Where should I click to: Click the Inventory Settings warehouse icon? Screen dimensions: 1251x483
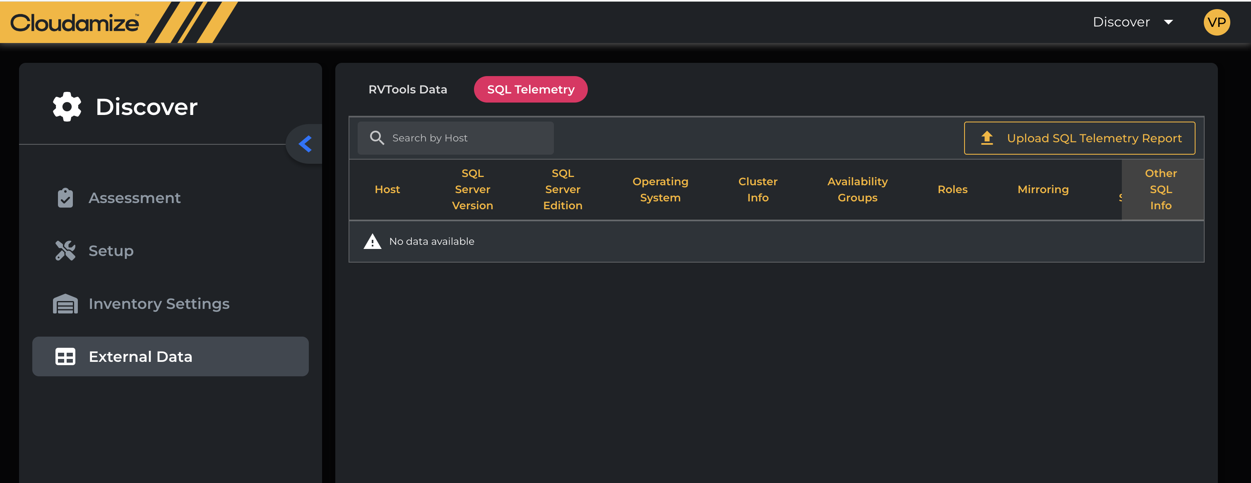[65, 304]
